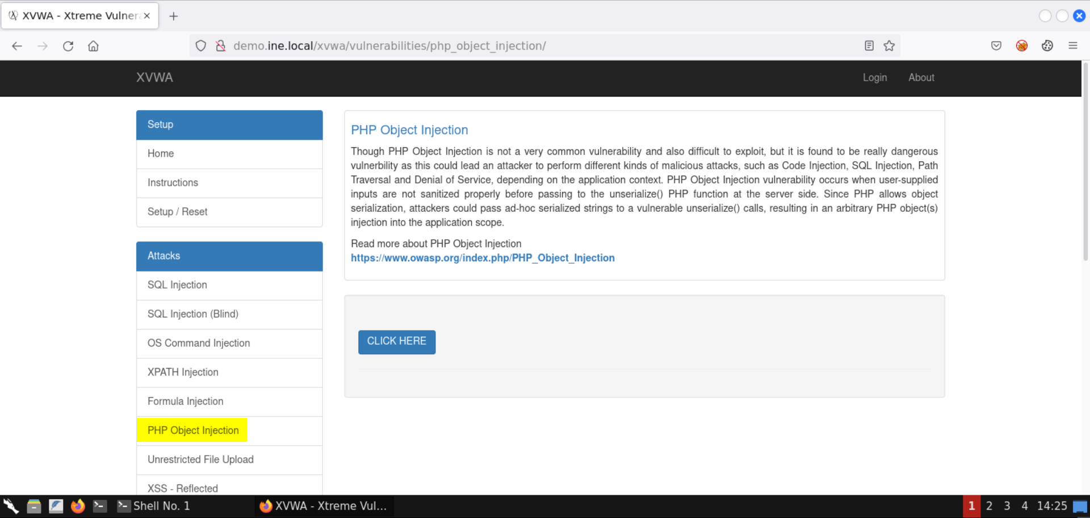
Task: Toggle reader view icon in address bar
Action: [x=869, y=46]
